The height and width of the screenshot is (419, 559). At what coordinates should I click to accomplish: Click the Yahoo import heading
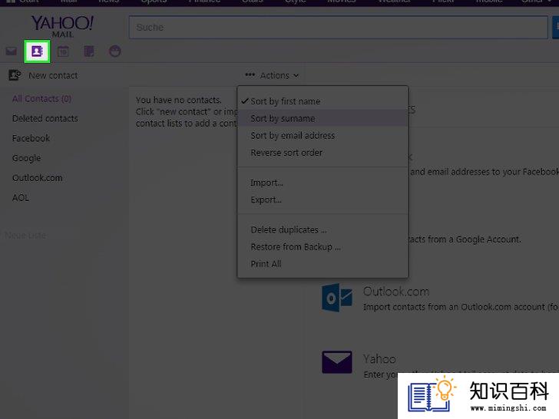pos(379,359)
